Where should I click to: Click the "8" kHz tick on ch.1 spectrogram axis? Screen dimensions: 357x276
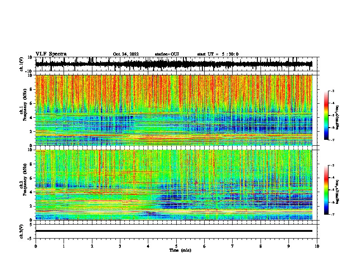pos(32,89)
